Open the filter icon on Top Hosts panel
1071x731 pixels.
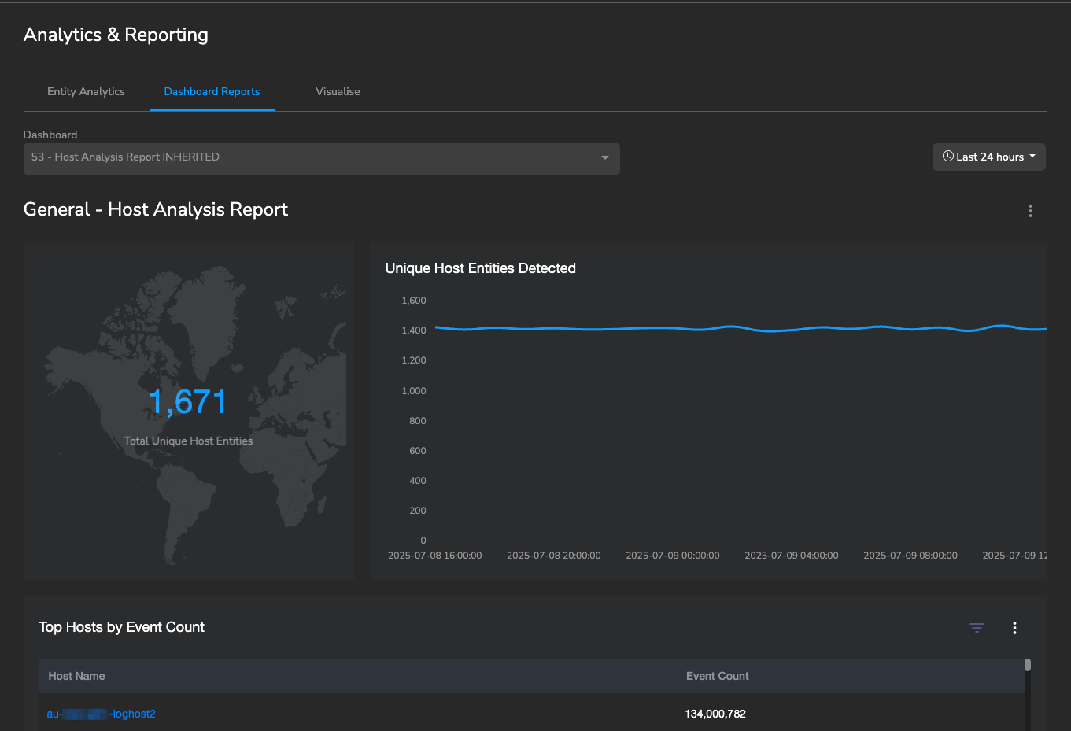(977, 628)
